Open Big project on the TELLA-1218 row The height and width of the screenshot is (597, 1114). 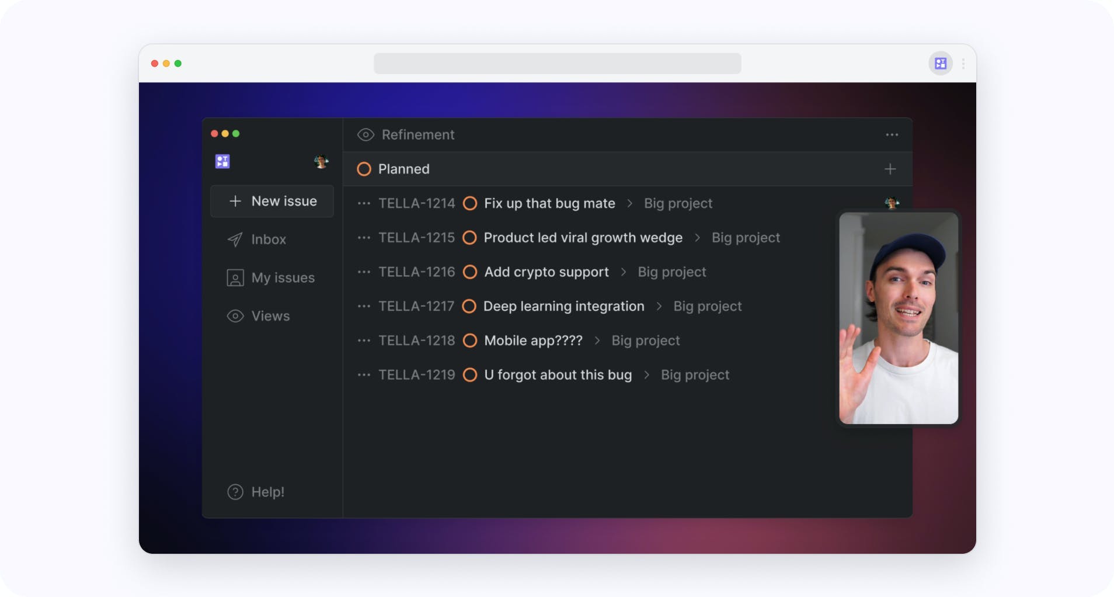coord(646,341)
